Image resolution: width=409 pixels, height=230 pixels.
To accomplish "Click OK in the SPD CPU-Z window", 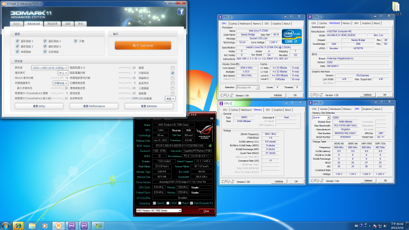I will click(x=385, y=180).
